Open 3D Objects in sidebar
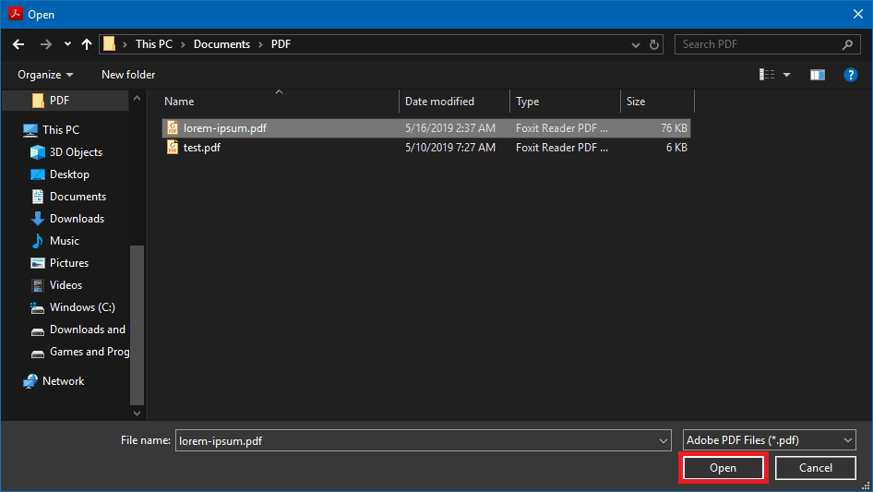Image resolution: width=873 pixels, height=492 pixels. point(65,152)
